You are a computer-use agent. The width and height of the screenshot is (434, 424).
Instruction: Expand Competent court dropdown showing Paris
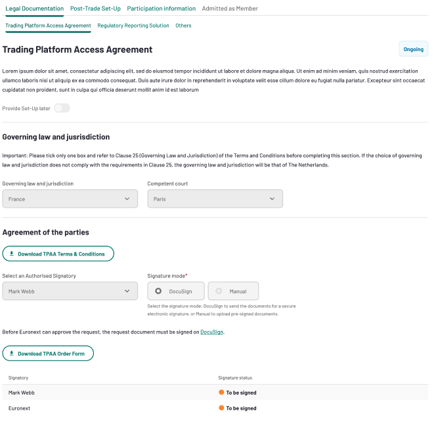coord(215,199)
